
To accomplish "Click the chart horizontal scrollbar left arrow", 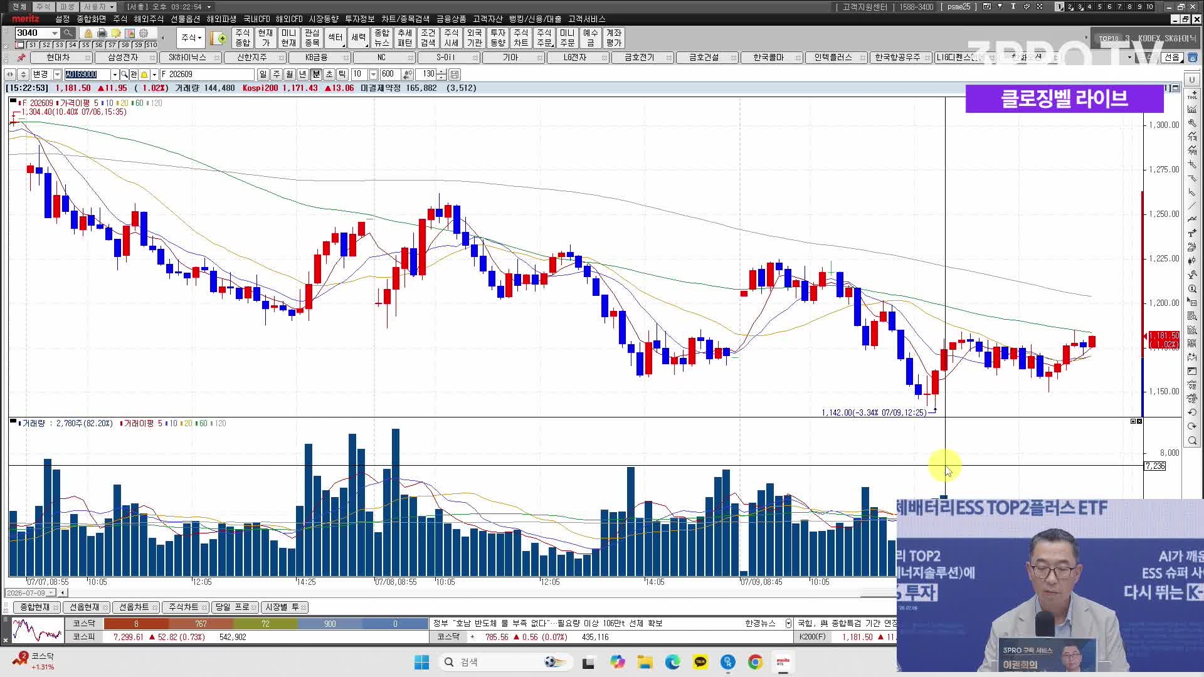I will pos(63,592).
